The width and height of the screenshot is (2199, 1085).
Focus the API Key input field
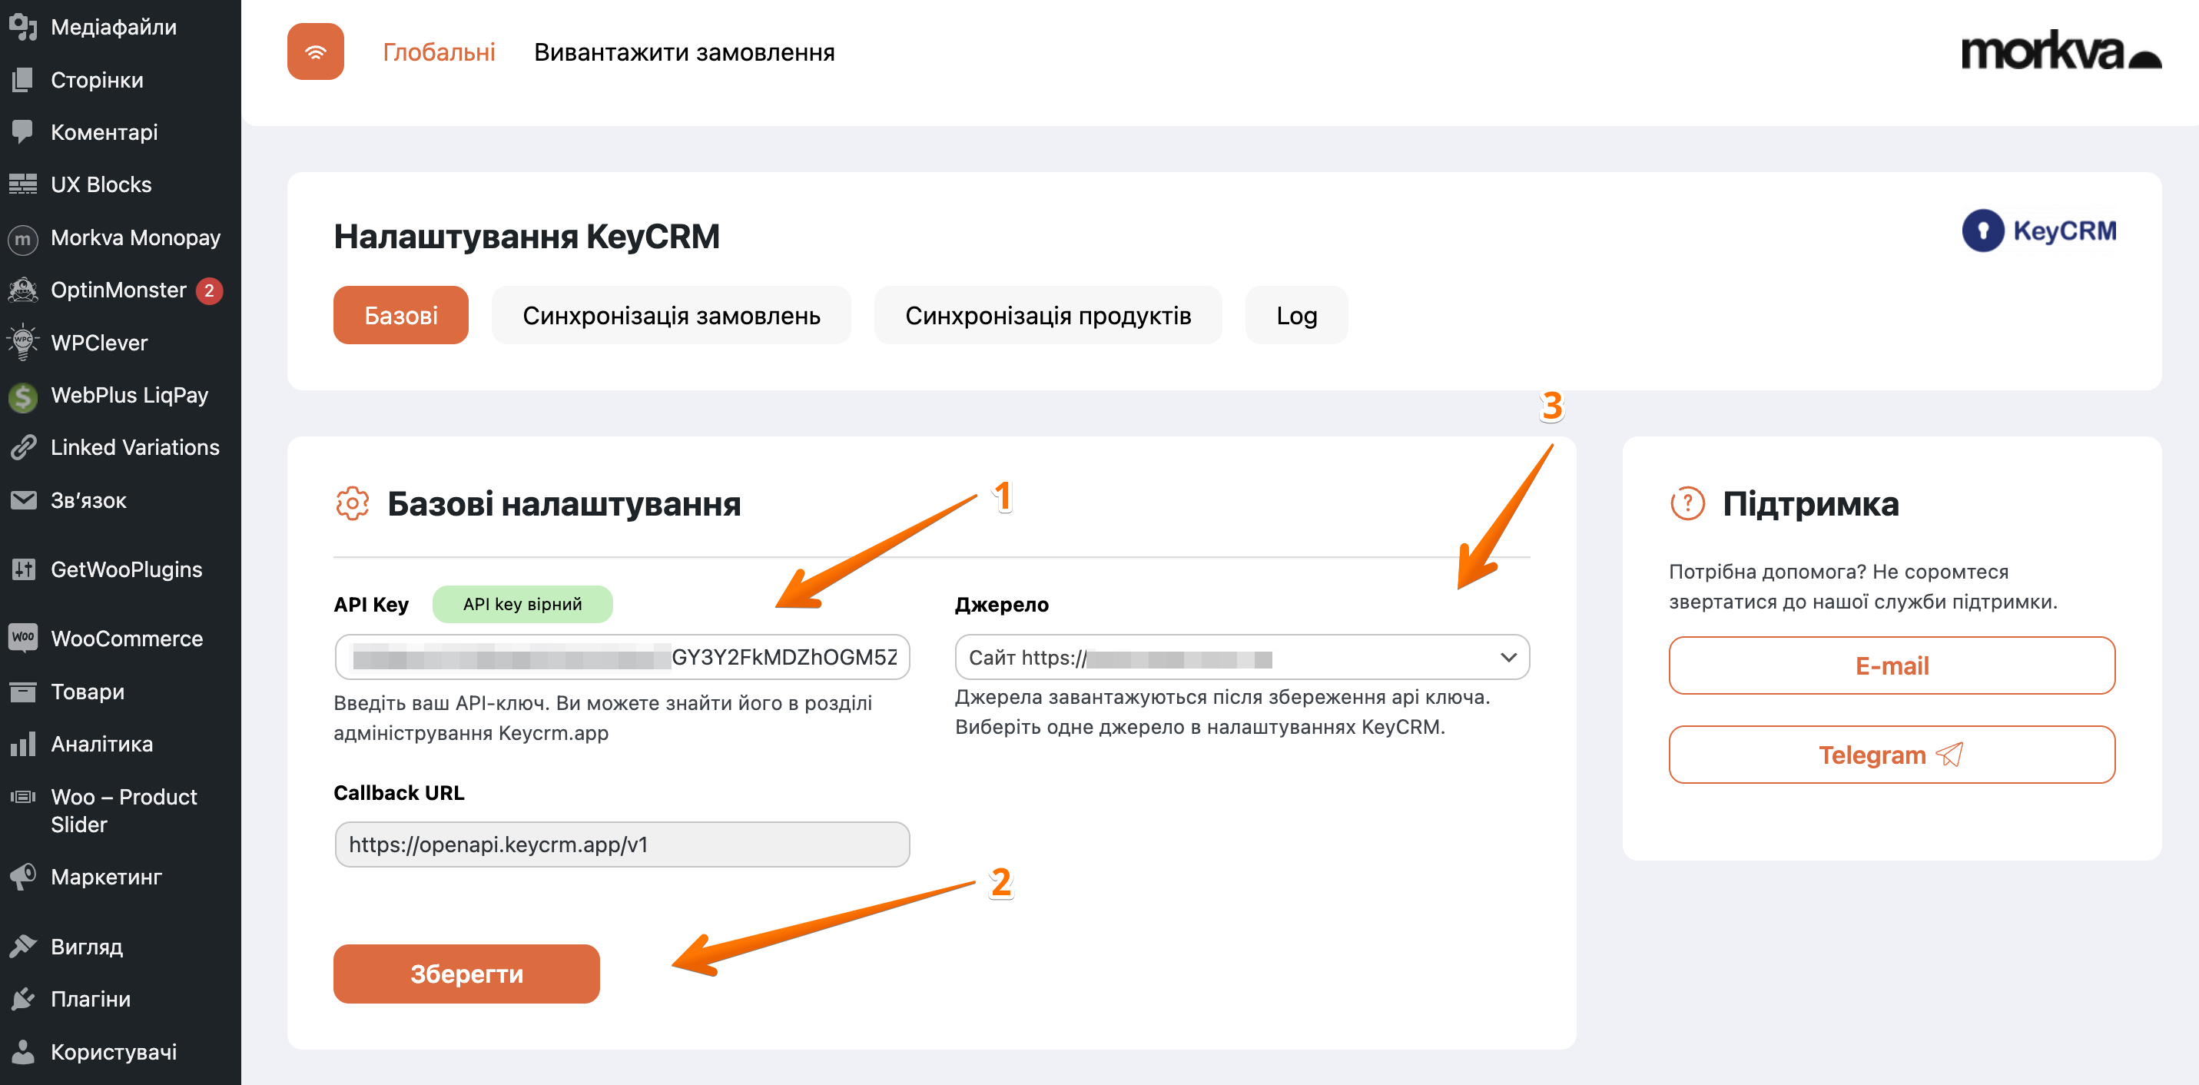(622, 657)
